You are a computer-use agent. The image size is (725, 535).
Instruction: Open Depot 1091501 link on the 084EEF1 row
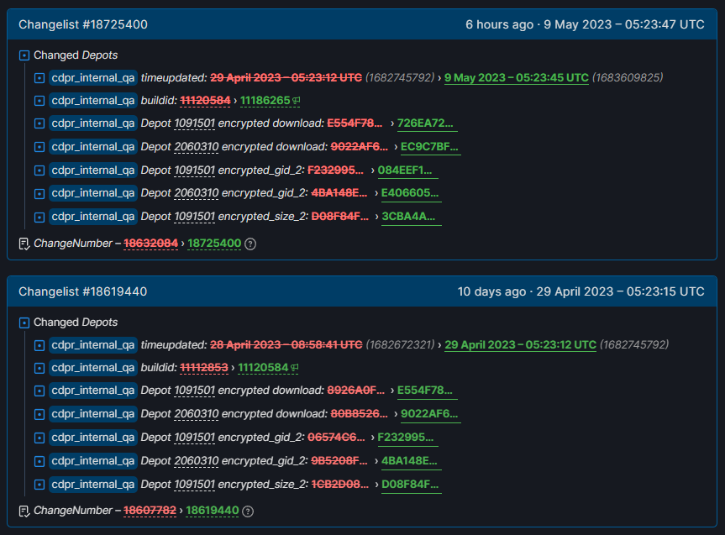click(x=194, y=170)
